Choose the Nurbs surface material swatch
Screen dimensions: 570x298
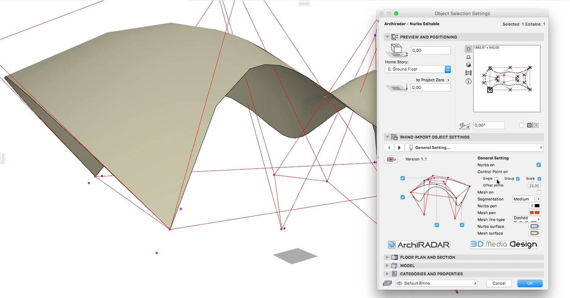[535, 226]
